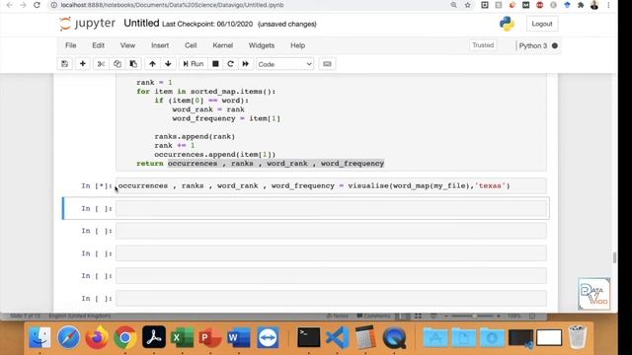Open the Trash in the Dock
Screen dimensions: 632x355
tap(577, 337)
